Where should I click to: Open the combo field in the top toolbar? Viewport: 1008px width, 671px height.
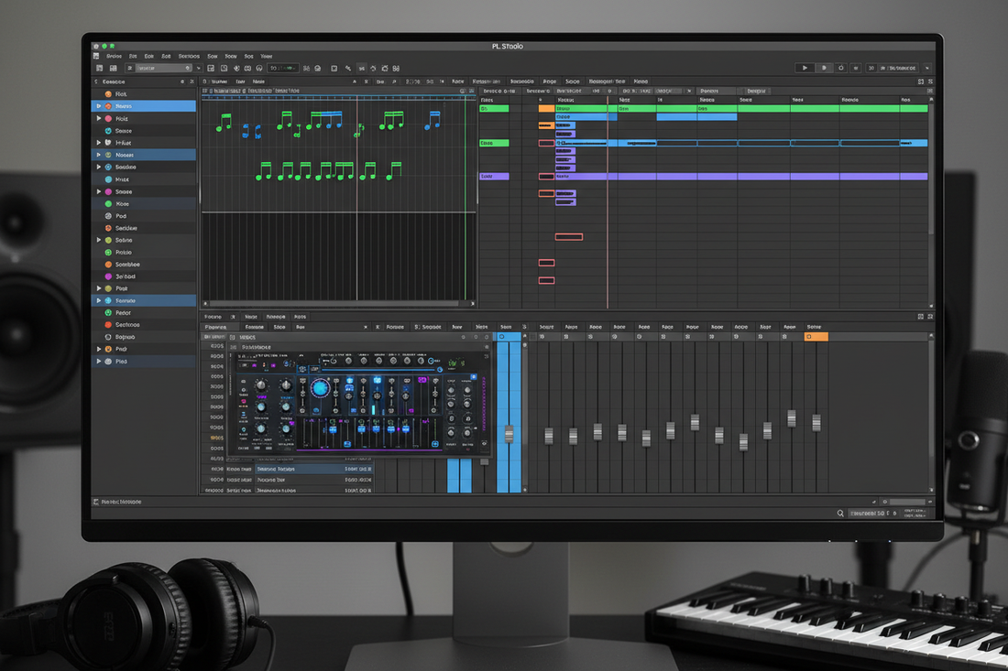(163, 68)
